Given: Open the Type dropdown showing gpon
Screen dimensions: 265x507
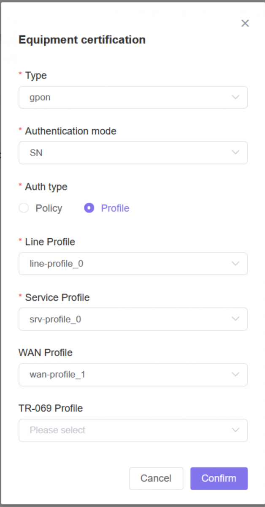Looking at the screenshot, I should (x=133, y=97).
